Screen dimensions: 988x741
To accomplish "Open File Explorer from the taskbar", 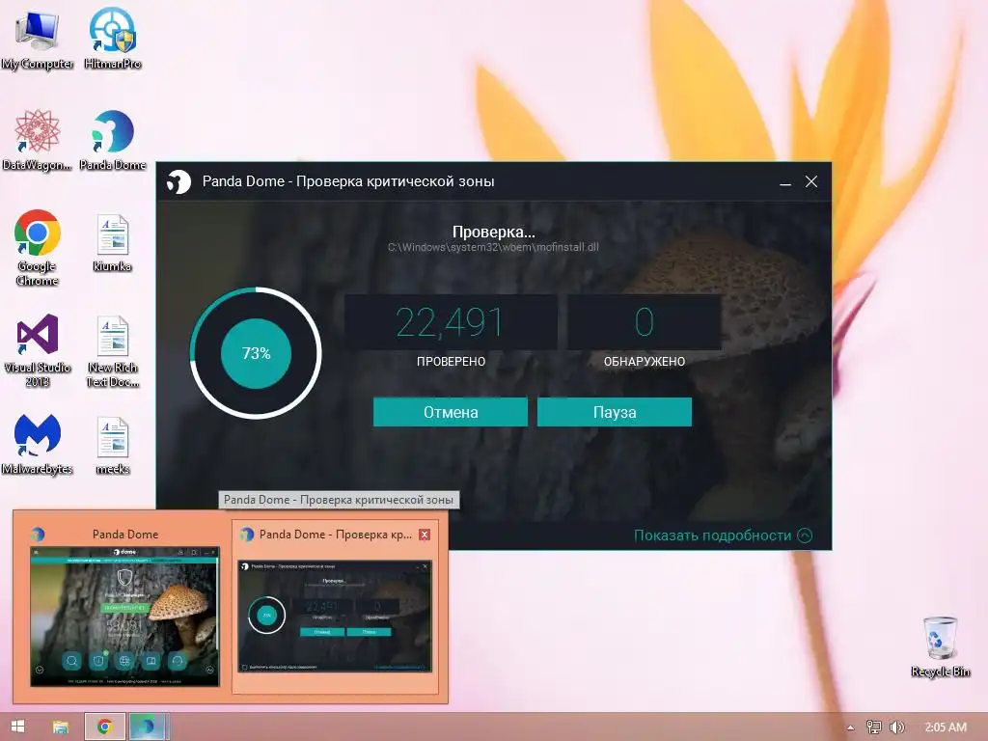I will (61, 727).
